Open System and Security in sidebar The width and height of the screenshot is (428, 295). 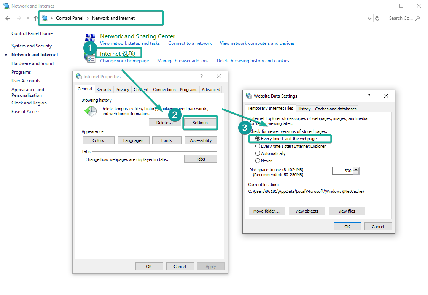[32, 46]
